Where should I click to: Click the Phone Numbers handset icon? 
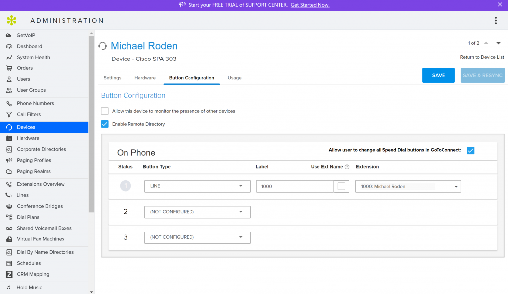click(9, 103)
